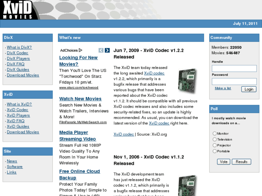
Task: Go to next ad with right arrow
Action: [x=107, y=50]
